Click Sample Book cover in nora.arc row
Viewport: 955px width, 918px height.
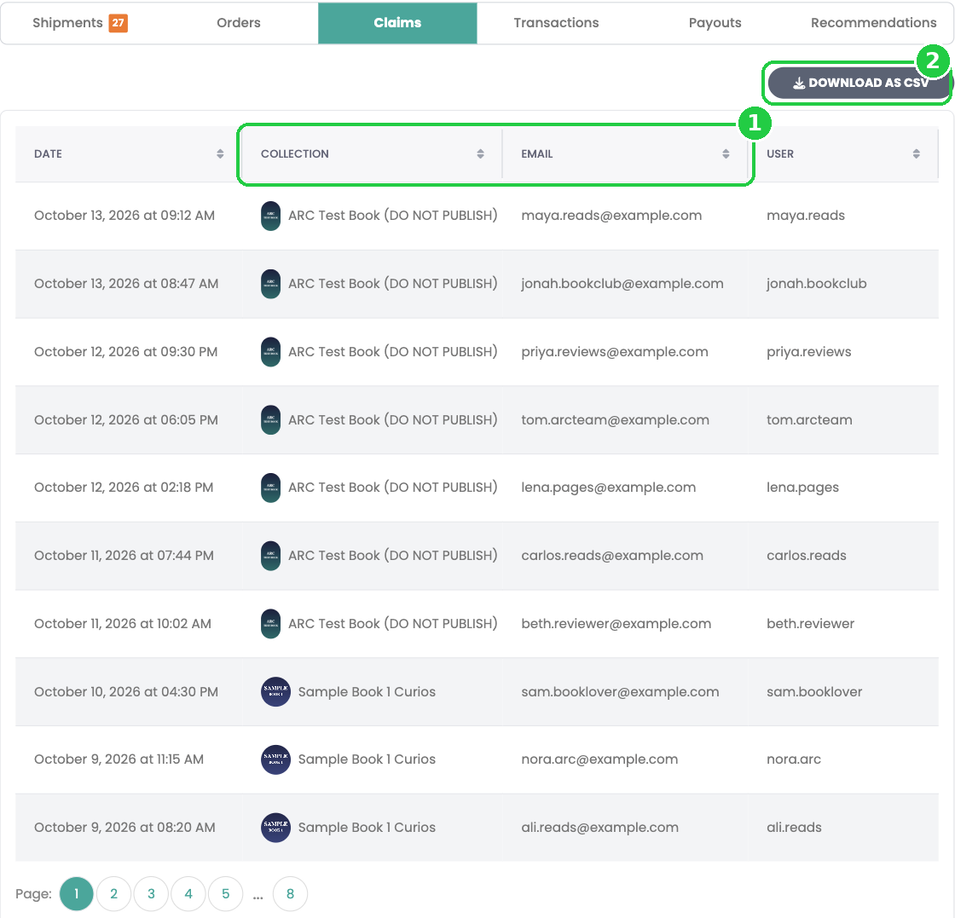(276, 759)
